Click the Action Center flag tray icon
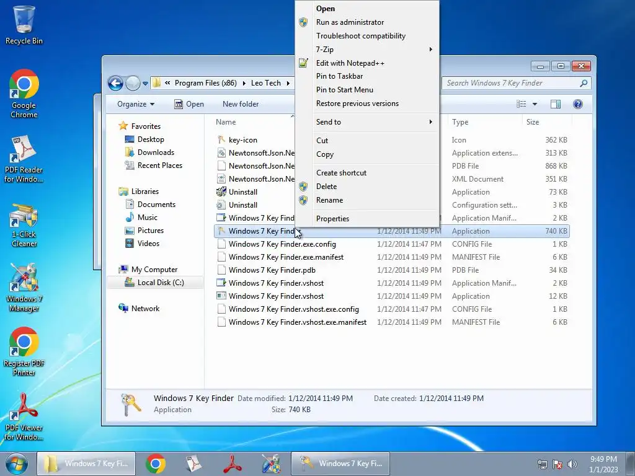The image size is (635, 476). coord(557,464)
